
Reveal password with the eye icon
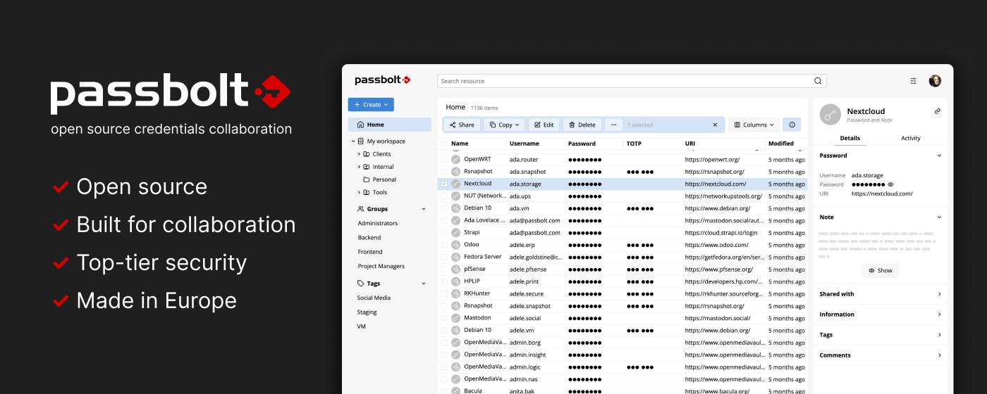click(890, 184)
